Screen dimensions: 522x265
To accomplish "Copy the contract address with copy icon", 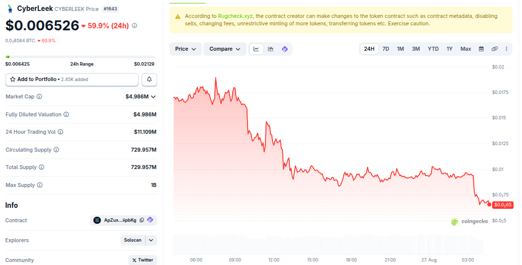I will coord(142,220).
